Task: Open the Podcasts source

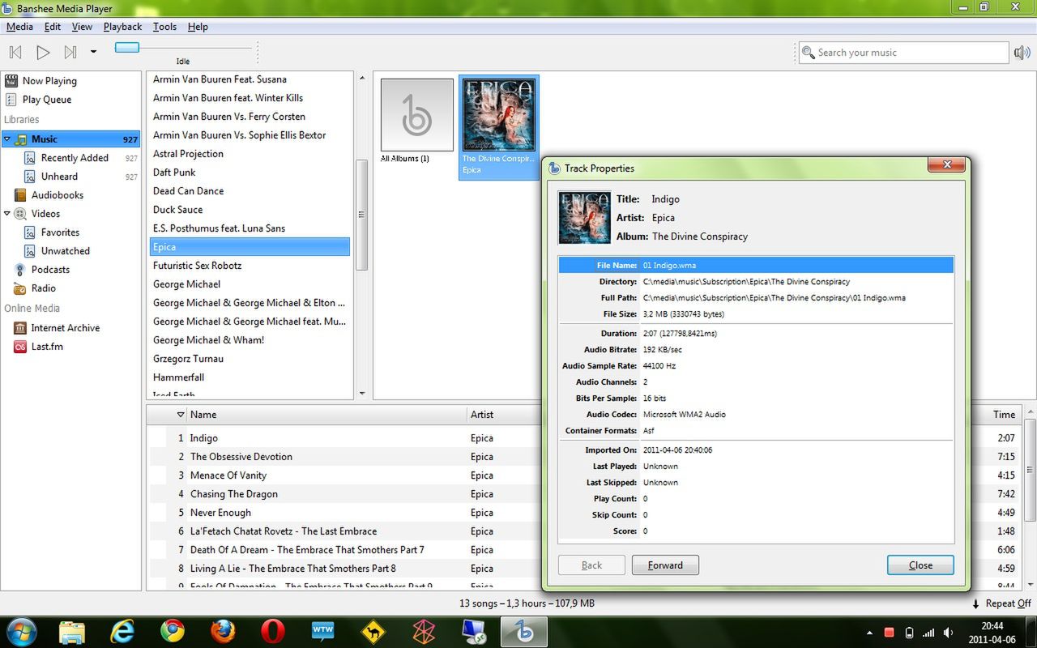Action: pyautogui.click(x=50, y=270)
